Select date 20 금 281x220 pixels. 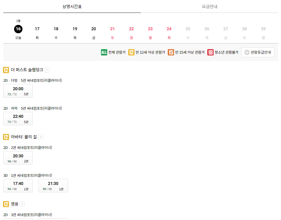(93, 33)
